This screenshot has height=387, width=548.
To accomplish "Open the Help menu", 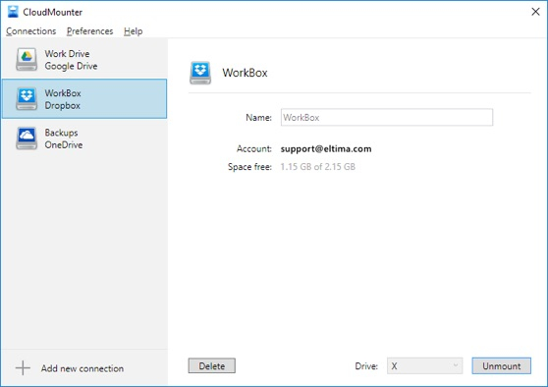I will click(134, 31).
